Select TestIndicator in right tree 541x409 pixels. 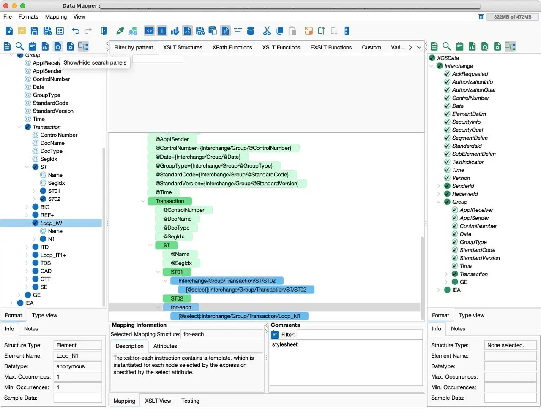468,162
